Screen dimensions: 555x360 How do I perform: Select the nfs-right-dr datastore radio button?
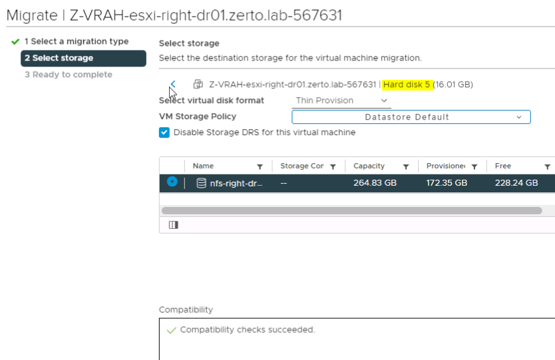pos(172,182)
